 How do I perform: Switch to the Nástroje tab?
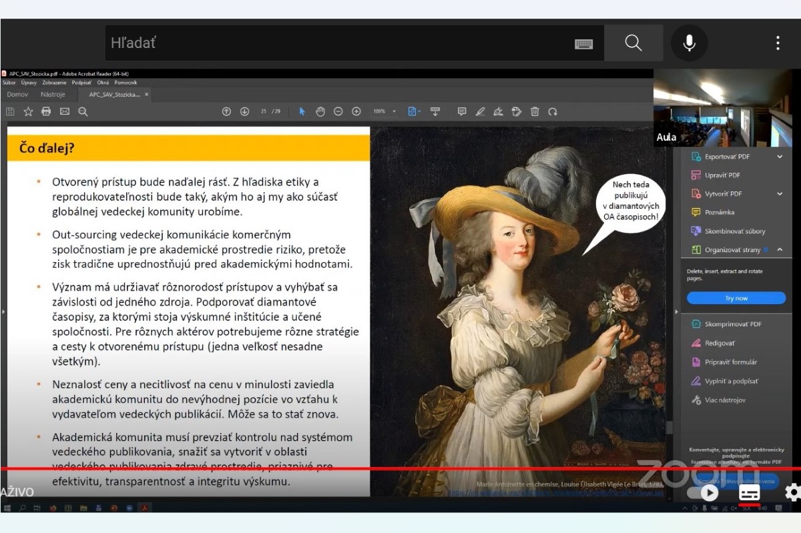pos(53,95)
